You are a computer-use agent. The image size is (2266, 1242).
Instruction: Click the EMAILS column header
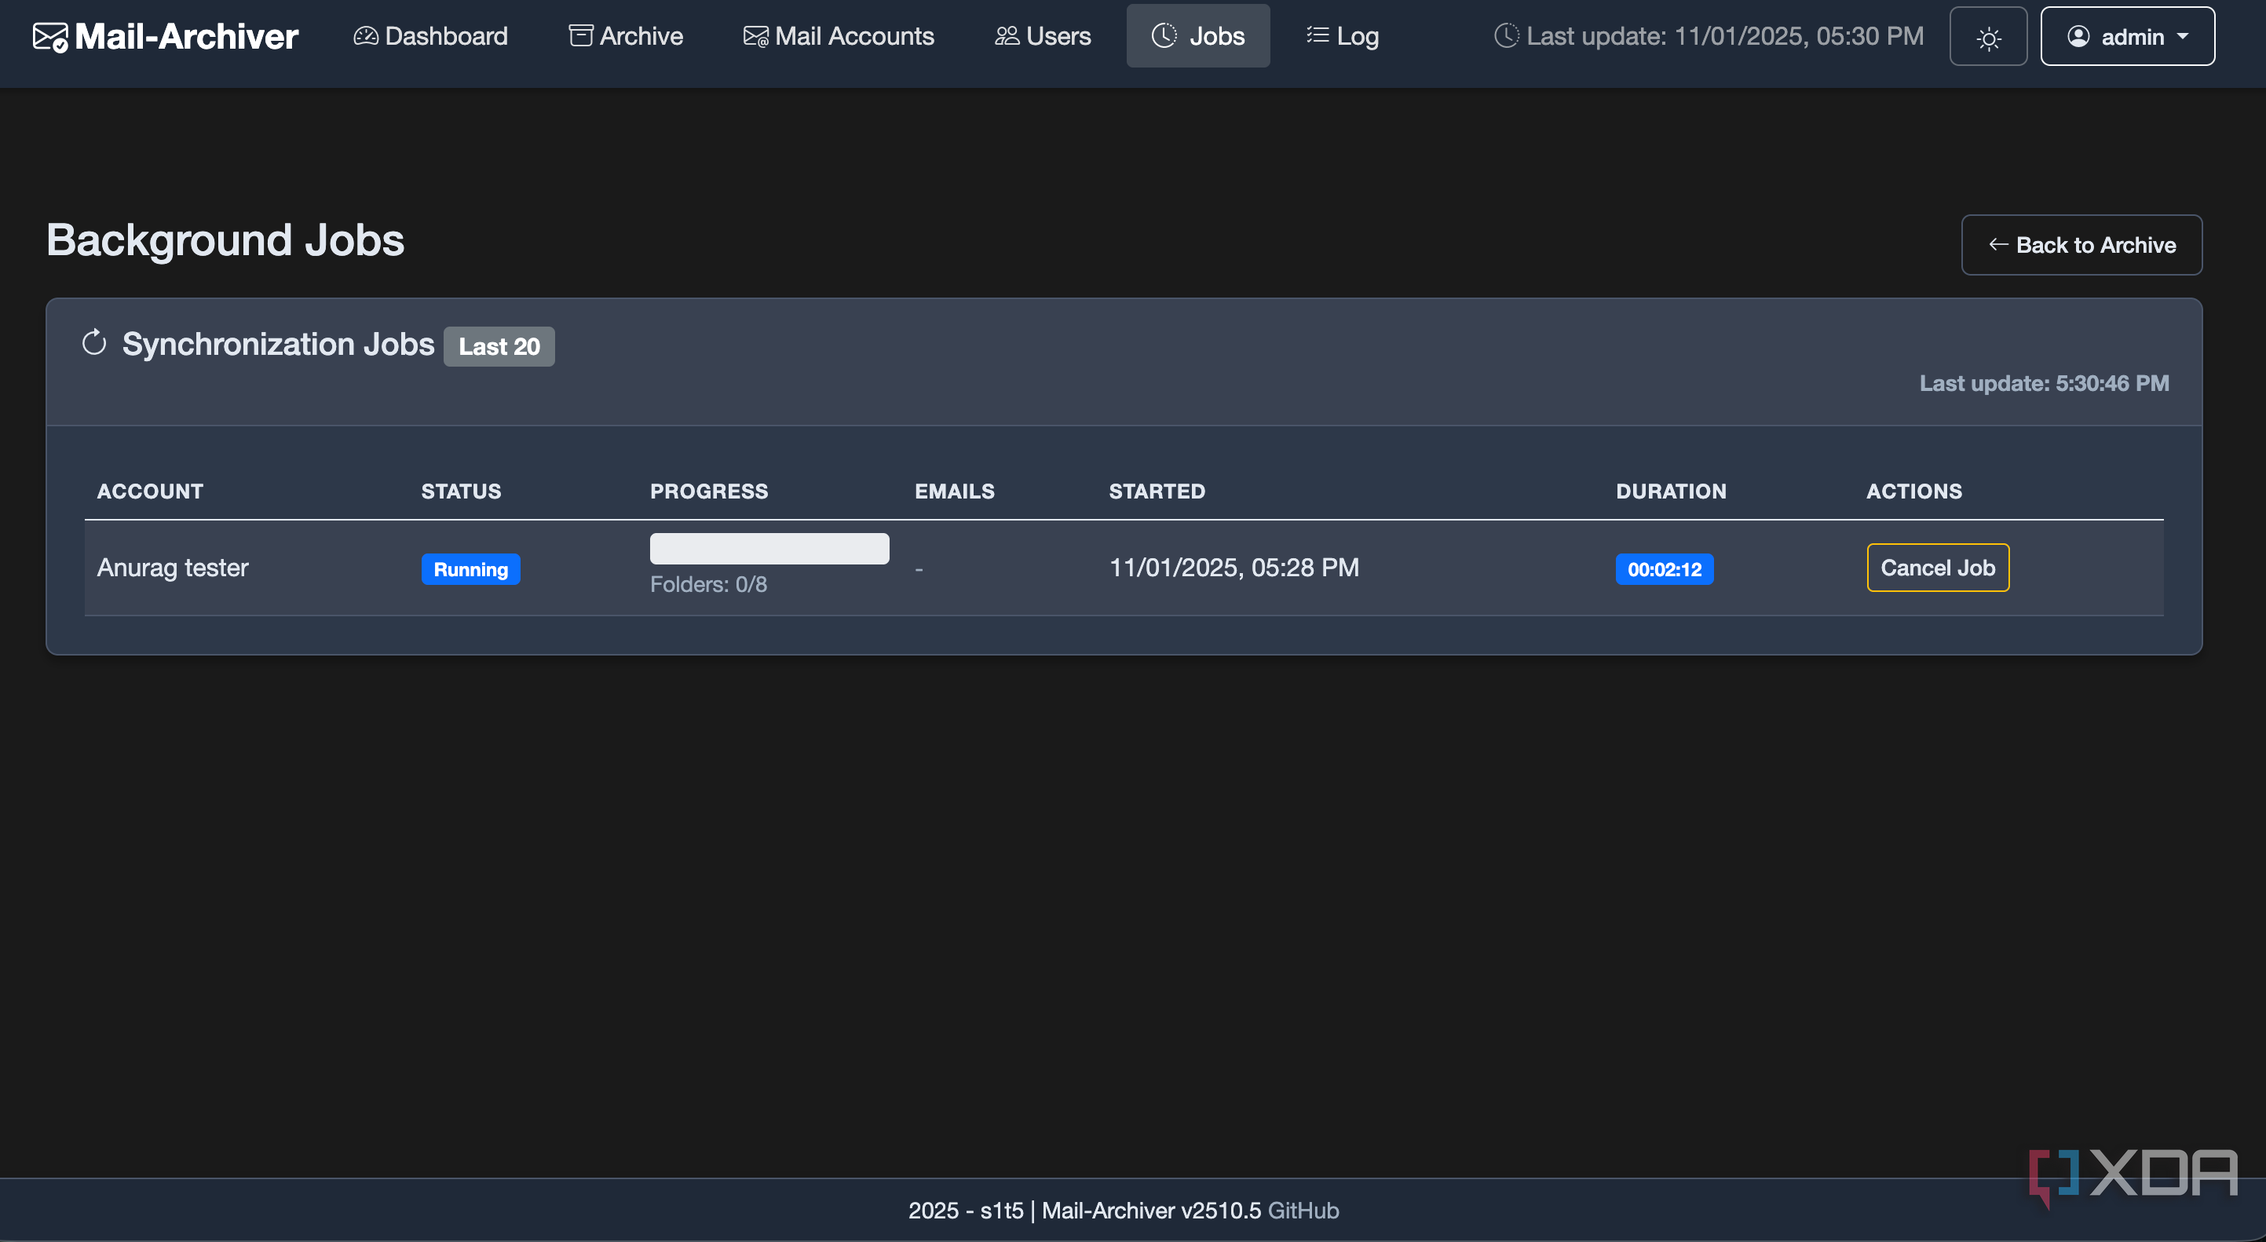955,491
